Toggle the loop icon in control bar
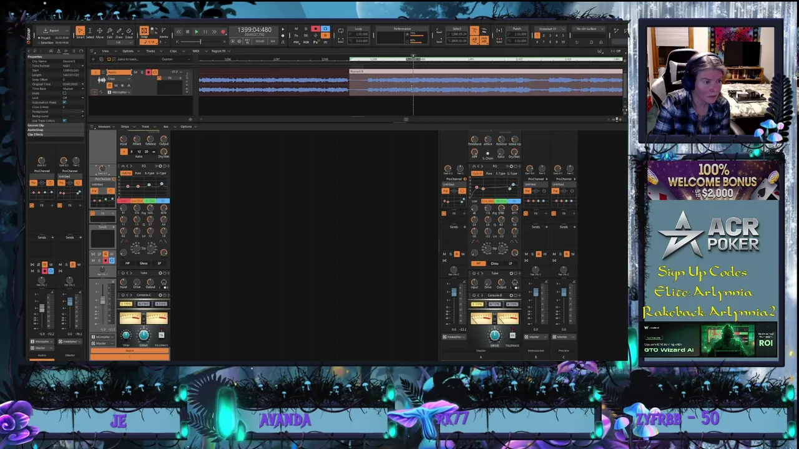The image size is (799, 449). [341, 31]
